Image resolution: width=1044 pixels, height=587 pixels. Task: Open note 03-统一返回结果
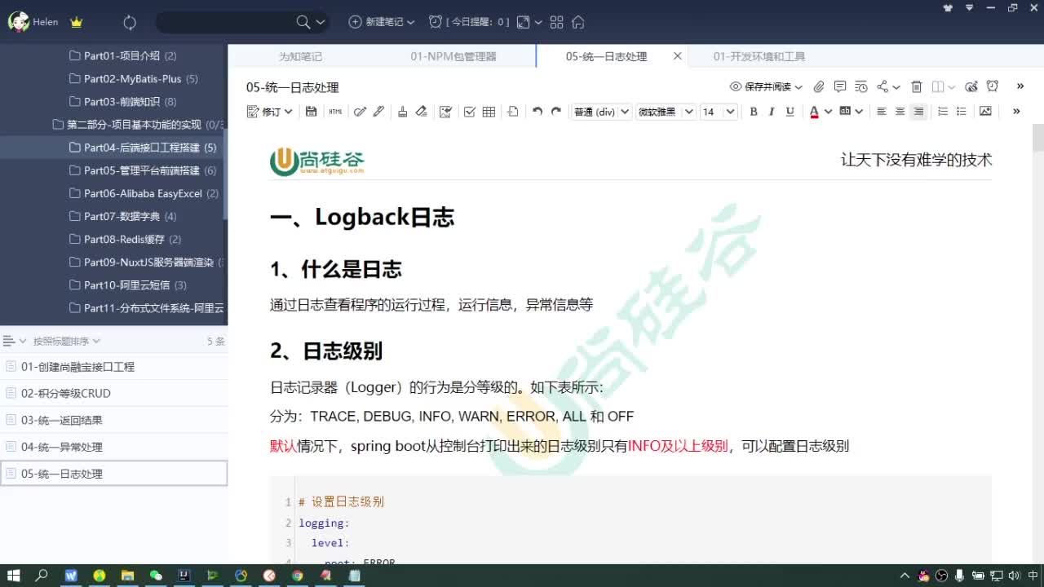(113, 420)
